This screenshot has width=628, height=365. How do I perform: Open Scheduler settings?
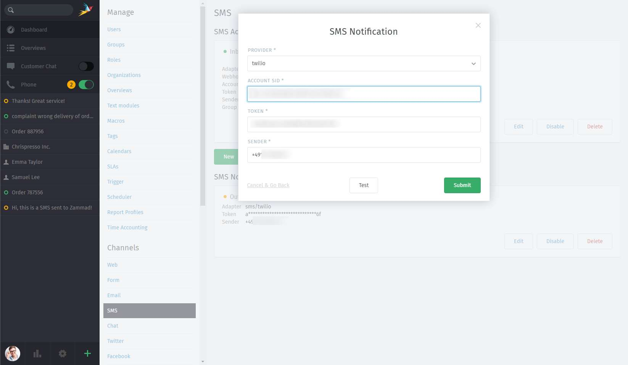(x=119, y=197)
